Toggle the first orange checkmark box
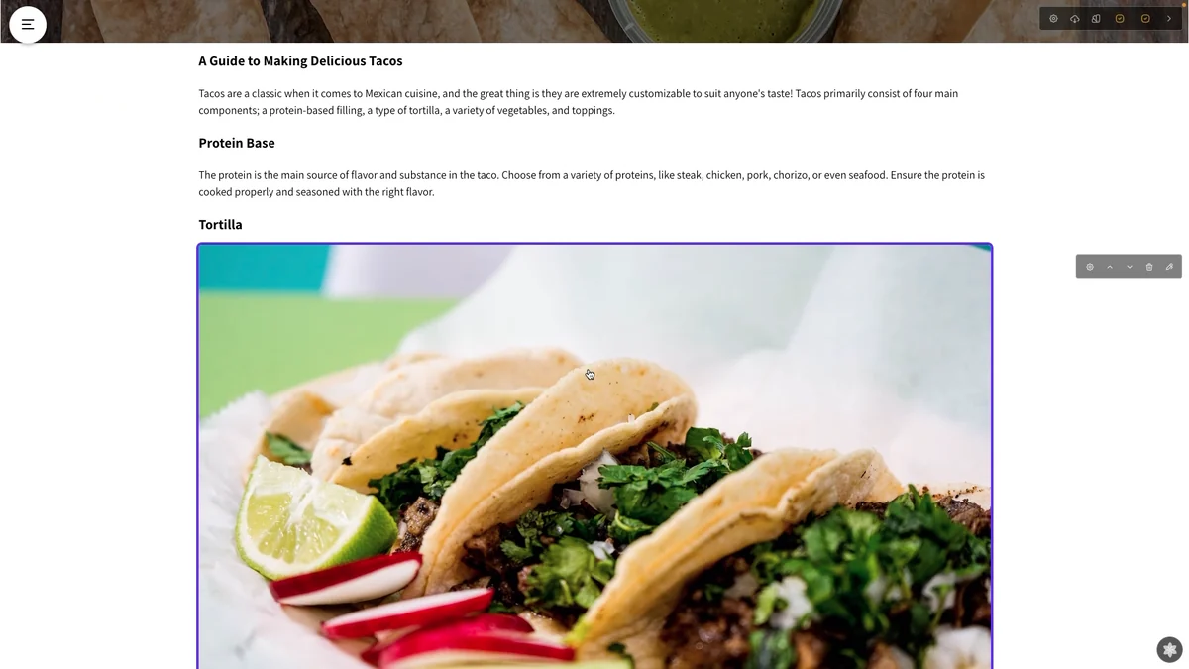The width and height of the screenshot is (1189, 669). [1120, 19]
